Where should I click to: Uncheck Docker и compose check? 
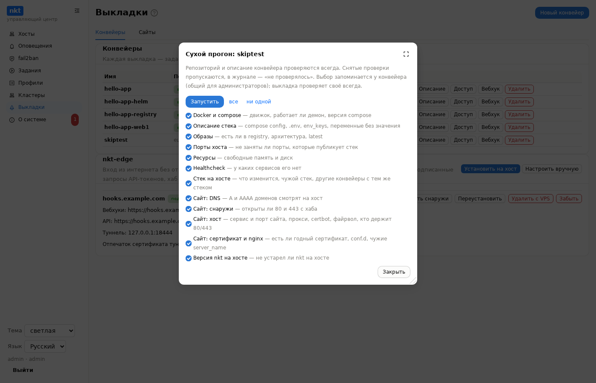pos(189,116)
